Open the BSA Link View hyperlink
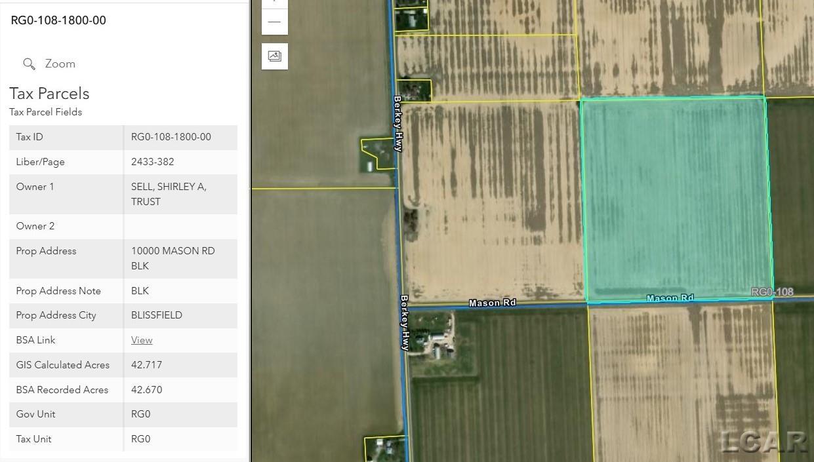Viewport: 814px width, 462px height. tap(142, 340)
